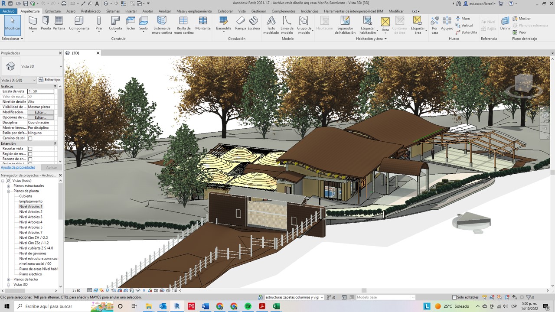The height and width of the screenshot is (312, 555).
Task: Click the Editar tipo button
Action: [x=49, y=80]
